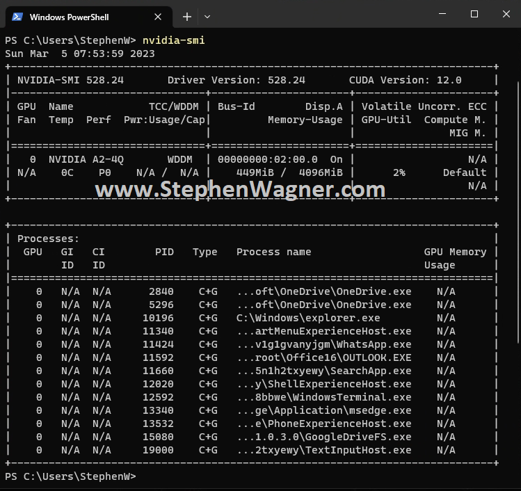Click the Driver Version: 528.24 text
The image size is (521, 491).
[x=237, y=80]
